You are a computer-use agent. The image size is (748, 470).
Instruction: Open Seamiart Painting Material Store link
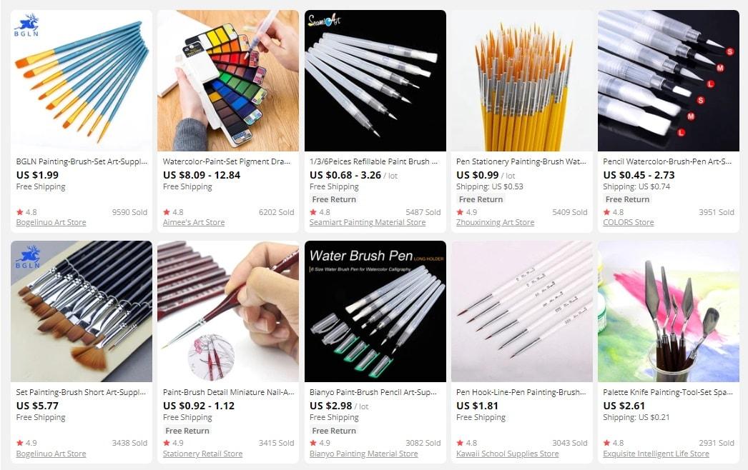click(368, 223)
